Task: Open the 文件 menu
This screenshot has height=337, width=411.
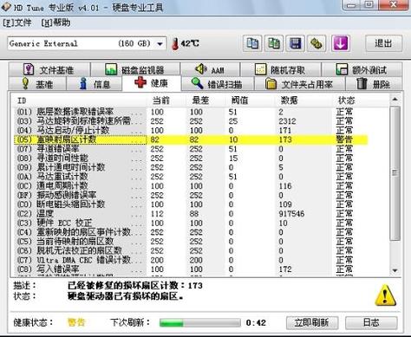Action: (17, 23)
